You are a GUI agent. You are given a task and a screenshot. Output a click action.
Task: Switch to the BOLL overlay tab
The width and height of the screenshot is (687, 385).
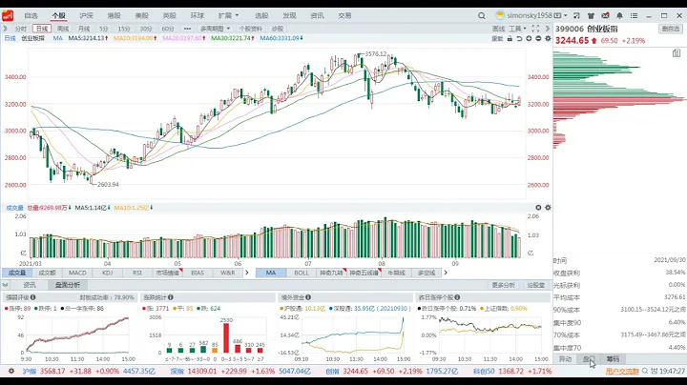pos(301,273)
